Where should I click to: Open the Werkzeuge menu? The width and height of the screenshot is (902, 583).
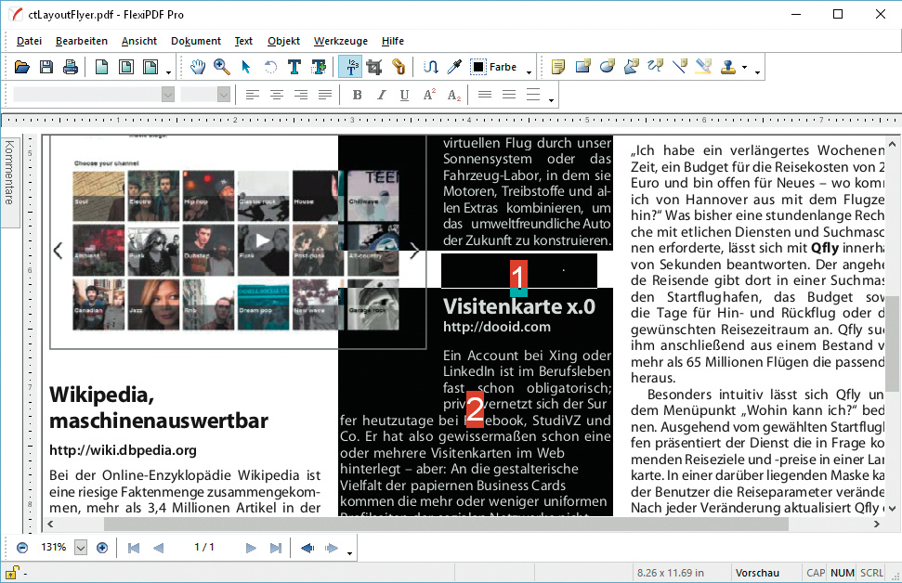340,41
